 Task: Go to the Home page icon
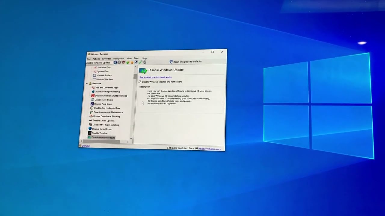pos(123,62)
